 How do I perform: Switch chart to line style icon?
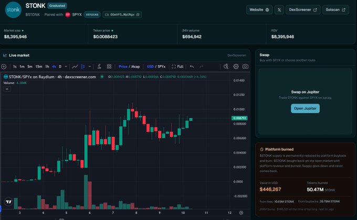tap(75, 67)
